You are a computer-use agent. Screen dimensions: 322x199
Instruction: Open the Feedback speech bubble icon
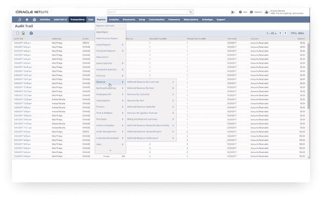[x=252, y=12]
